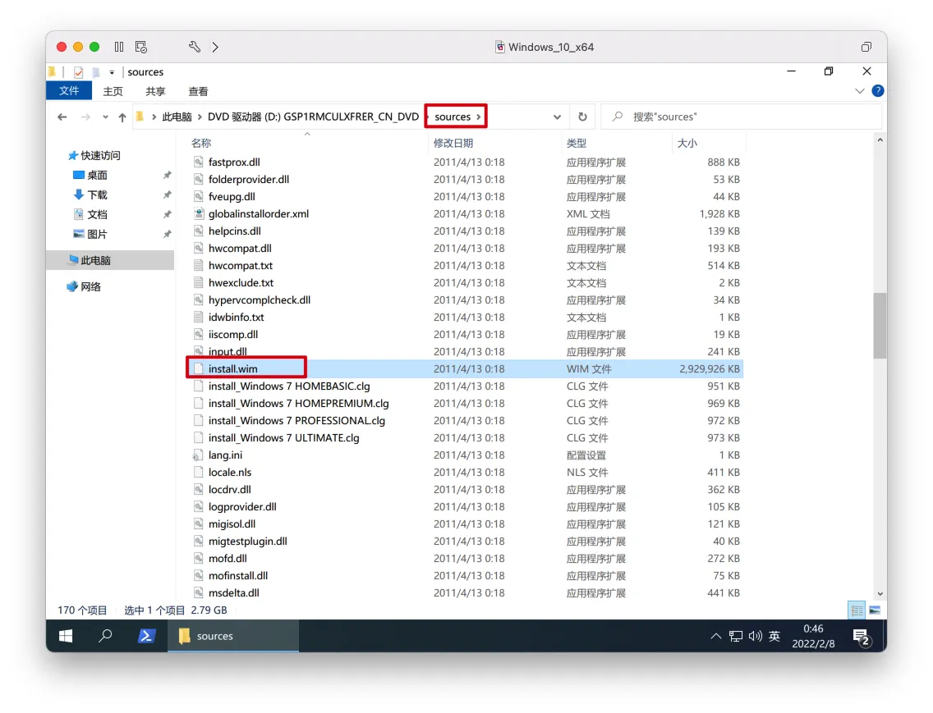Select the install.wim file
The height and width of the screenshot is (713, 933).
(x=232, y=369)
